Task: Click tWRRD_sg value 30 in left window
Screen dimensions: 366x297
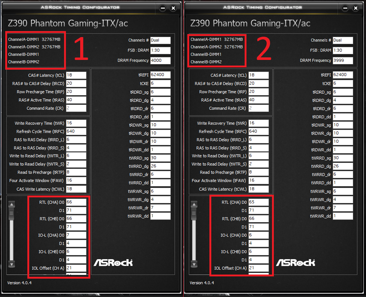Action: coord(160,158)
